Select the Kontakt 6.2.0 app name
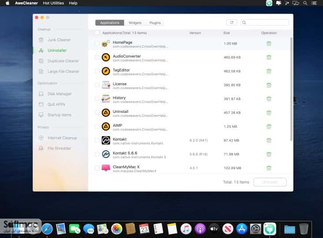Image resolution: width=323 pixels, height=238 pixels. point(120,139)
